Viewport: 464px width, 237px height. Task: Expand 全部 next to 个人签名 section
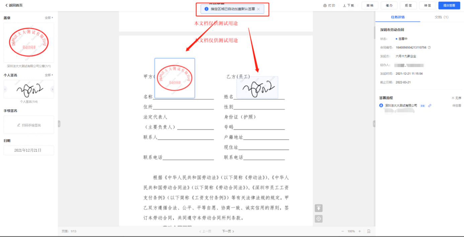pos(49,75)
